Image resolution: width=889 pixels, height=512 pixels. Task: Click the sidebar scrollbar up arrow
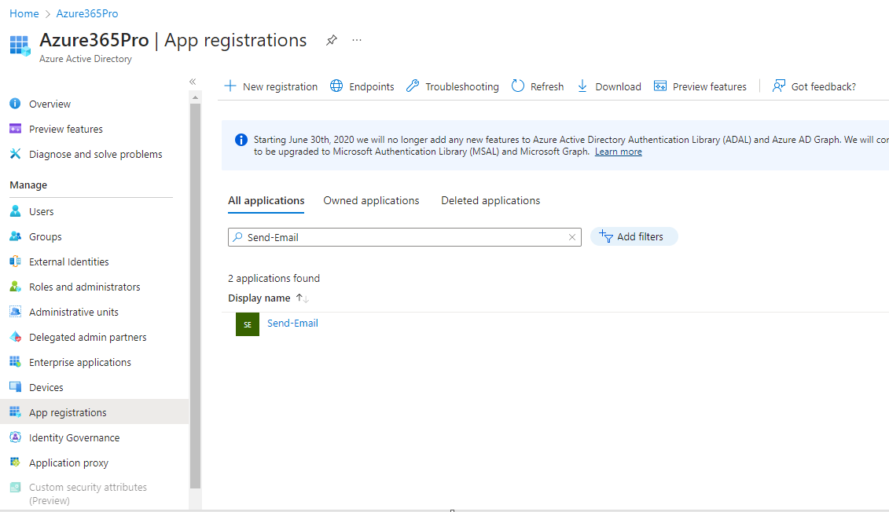[195, 97]
